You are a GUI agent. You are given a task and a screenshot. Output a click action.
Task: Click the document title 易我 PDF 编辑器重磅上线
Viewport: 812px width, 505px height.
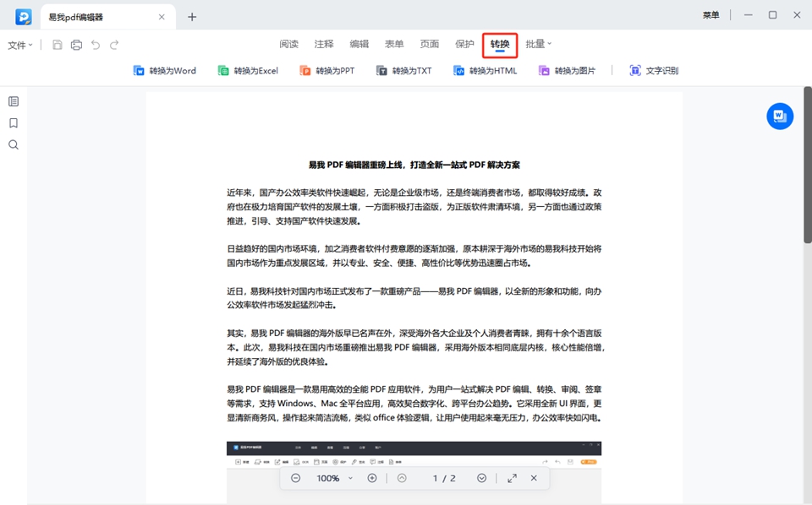point(414,165)
